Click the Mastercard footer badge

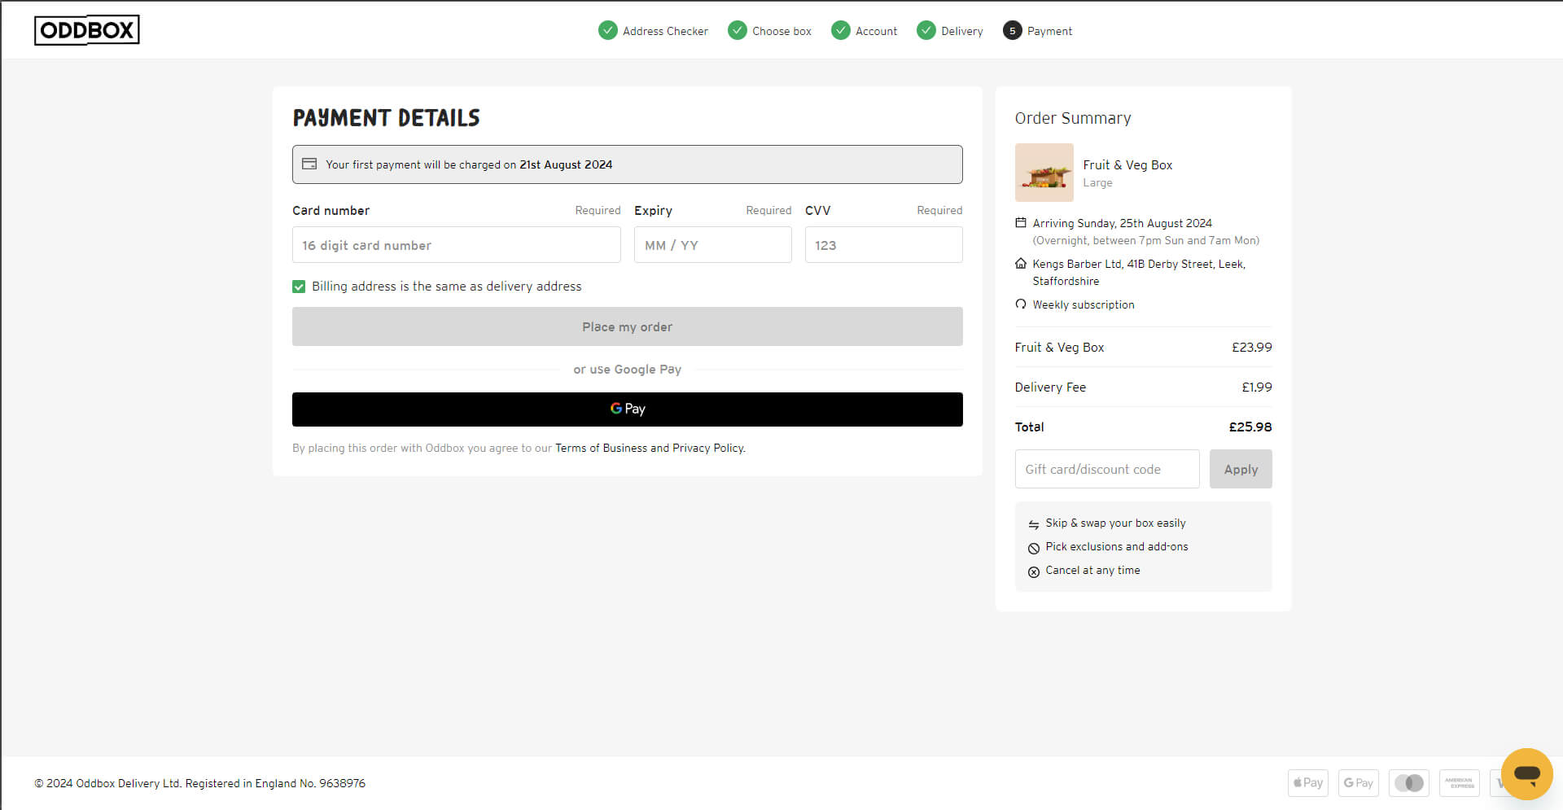click(1409, 783)
